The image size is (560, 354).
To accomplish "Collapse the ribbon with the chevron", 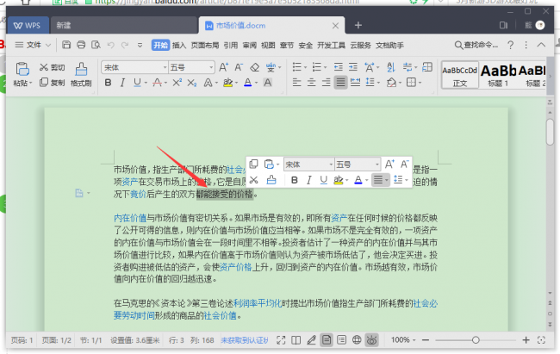I will pyautogui.click(x=541, y=45).
